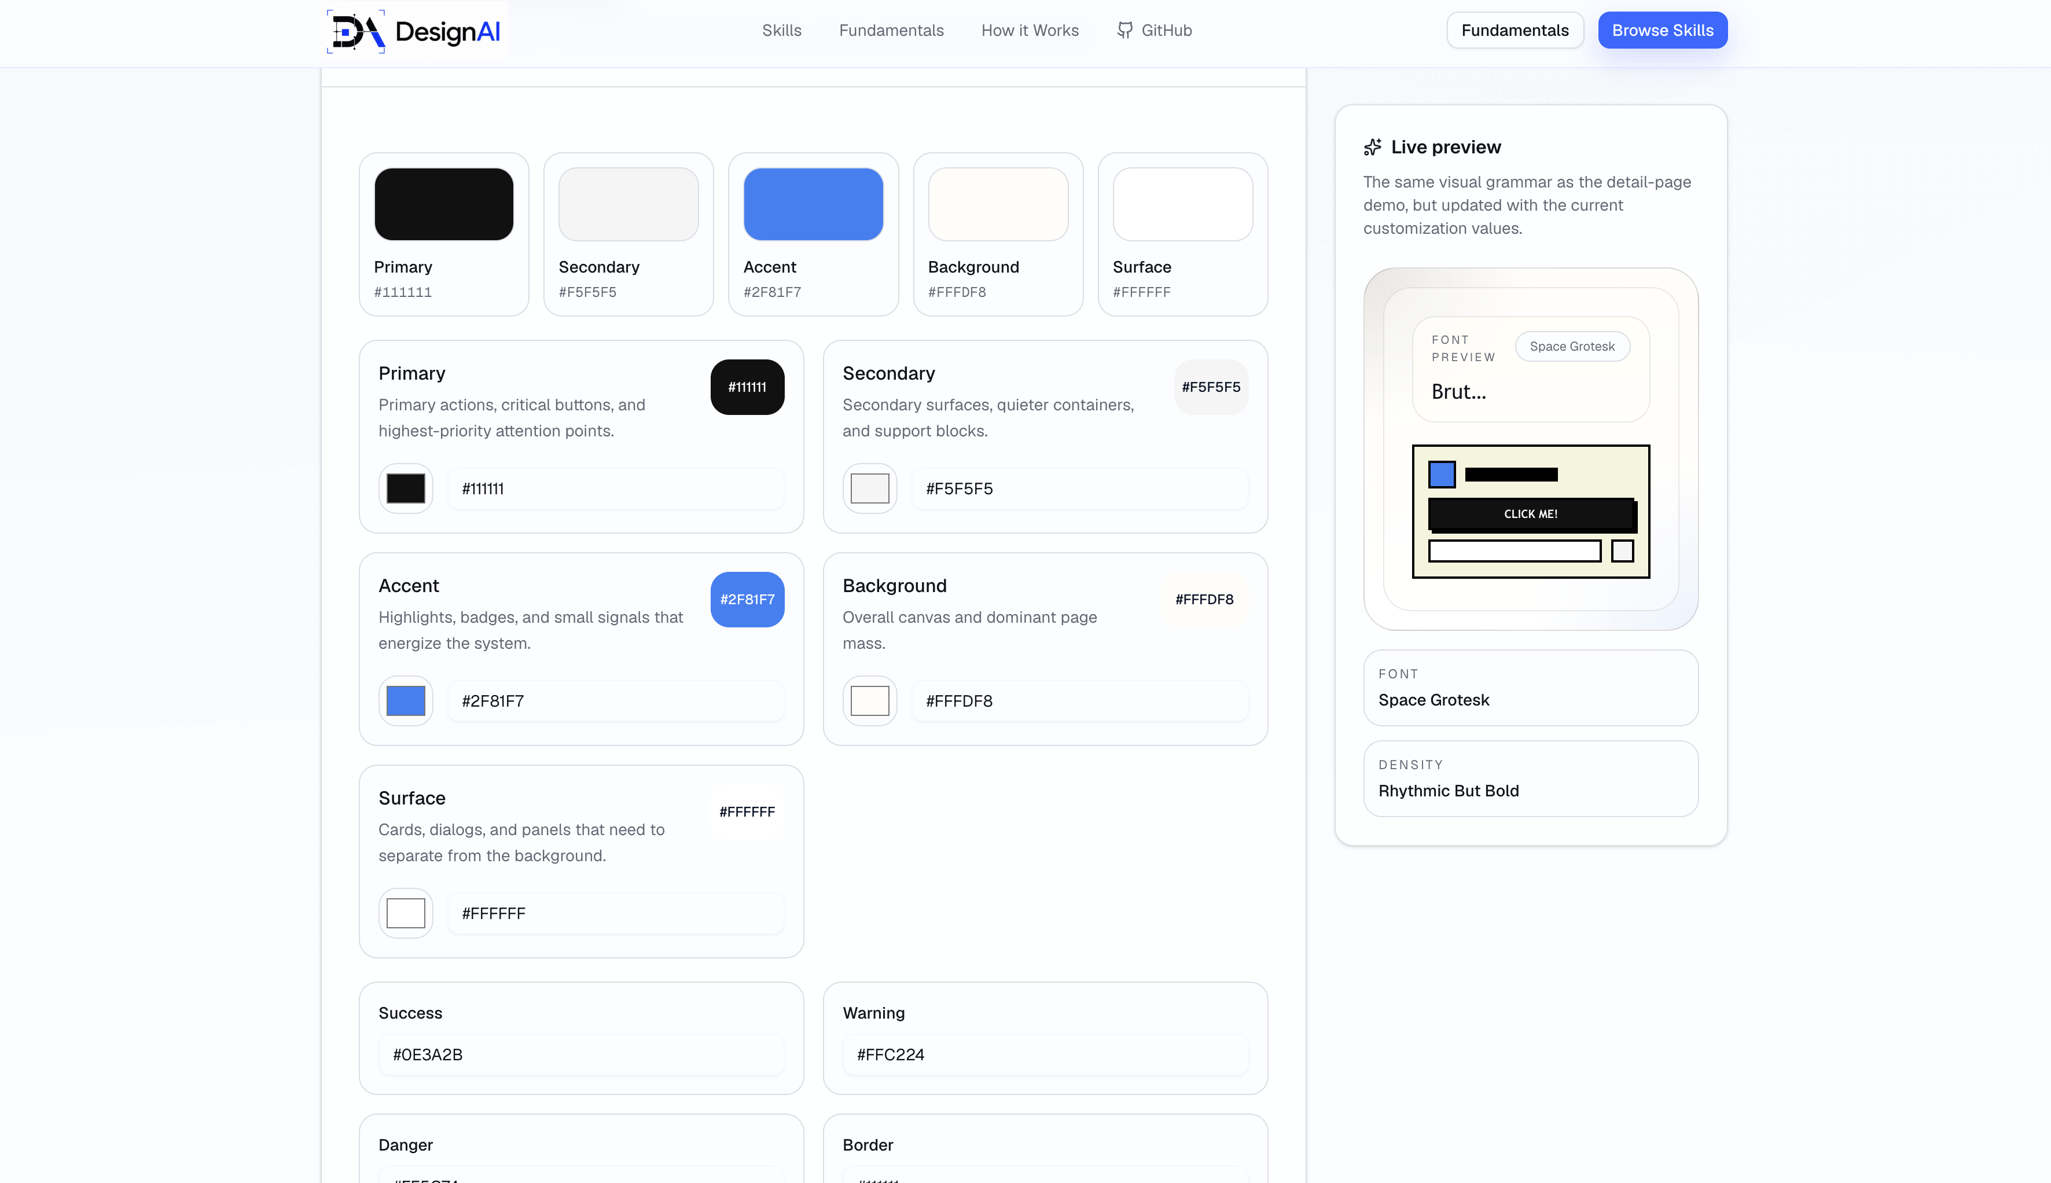Click the black #111111 badge in Primary card

(747, 387)
